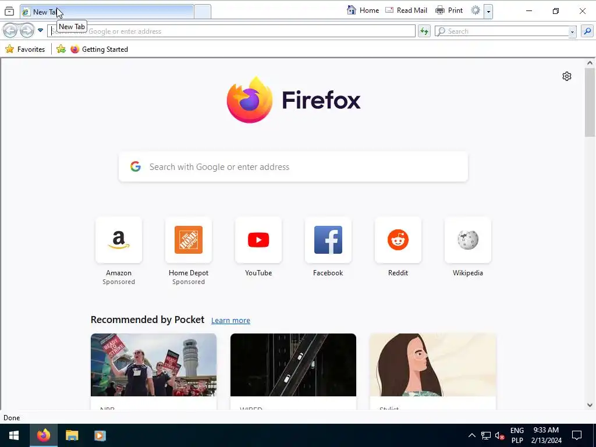The width and height of the screenshot is (596, 447).
Task: Click into the toolbar Search box
Action: click(502, 31)
